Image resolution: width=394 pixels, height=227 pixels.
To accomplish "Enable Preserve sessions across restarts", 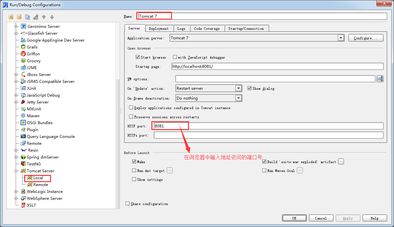I will pyautogui.click(x=131, y=117).
